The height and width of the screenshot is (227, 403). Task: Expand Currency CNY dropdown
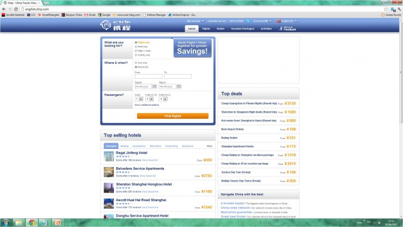pos(262,21)
